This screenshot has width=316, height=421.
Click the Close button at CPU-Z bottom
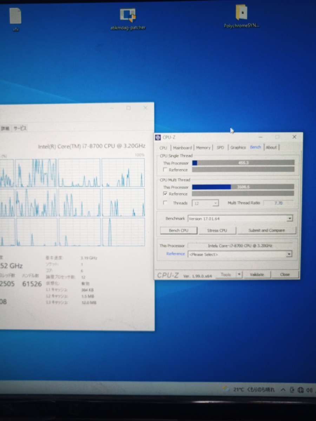tap(285, 275)
